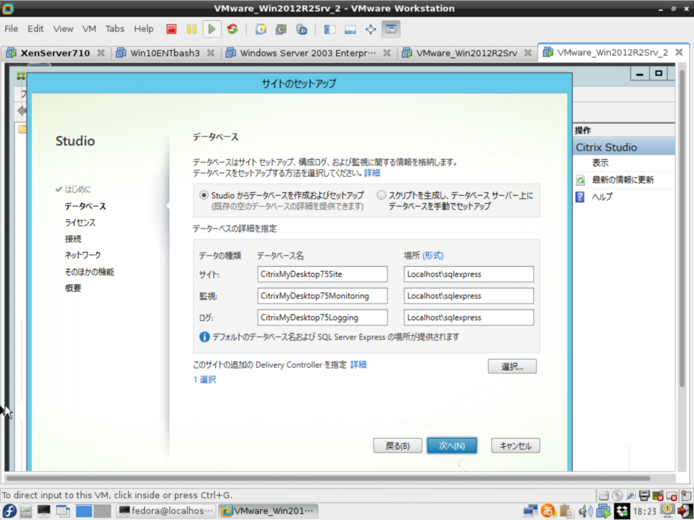
Task: Open the Fedora start menu icon
Action: pyautogui.click(x=9, y=511)
